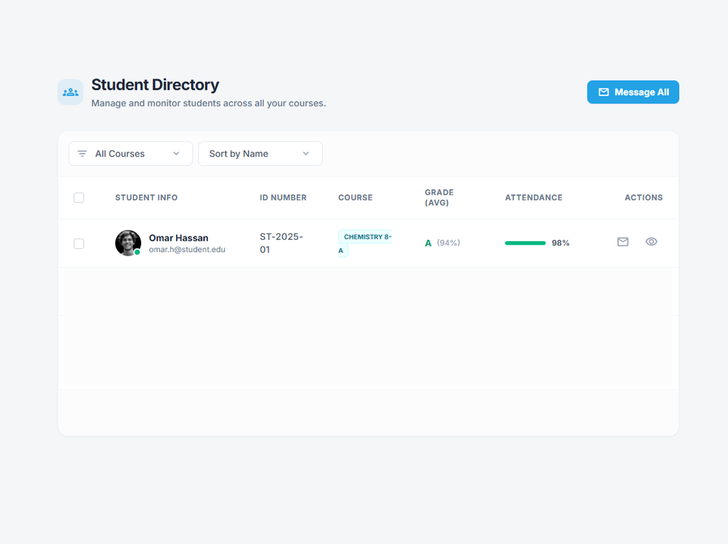Send email to Omar Hassan via envelope icon
This screenshot has width=728, height=544.
(x=623, y=242)
